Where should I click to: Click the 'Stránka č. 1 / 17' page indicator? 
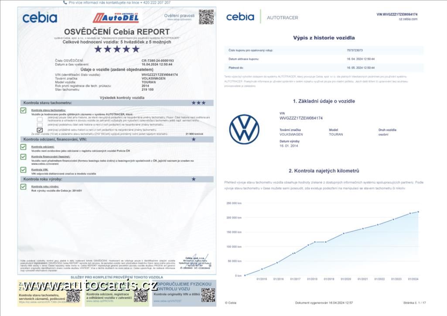(x=414, y=302)
